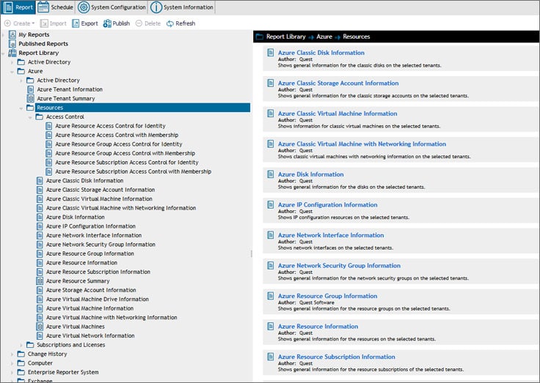
Task: Click the Delete toolbar button
Action: pyautogui.click(x=148, y=23)
